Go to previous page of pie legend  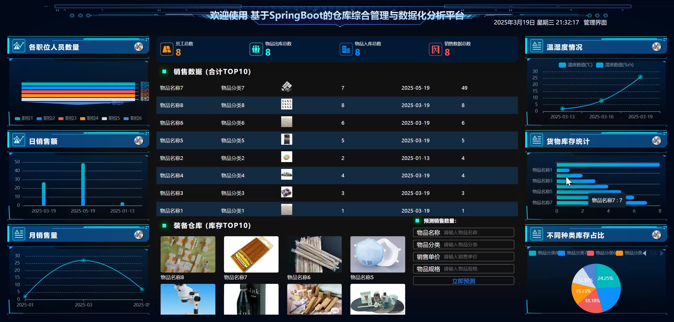(644, 253)
